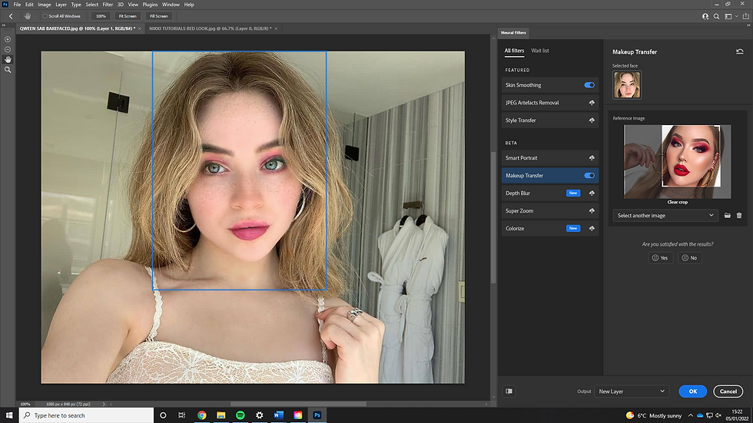Check the Scroll All Windows checkbox
This screenshot has height=423, width=753.
coord(45,16)
